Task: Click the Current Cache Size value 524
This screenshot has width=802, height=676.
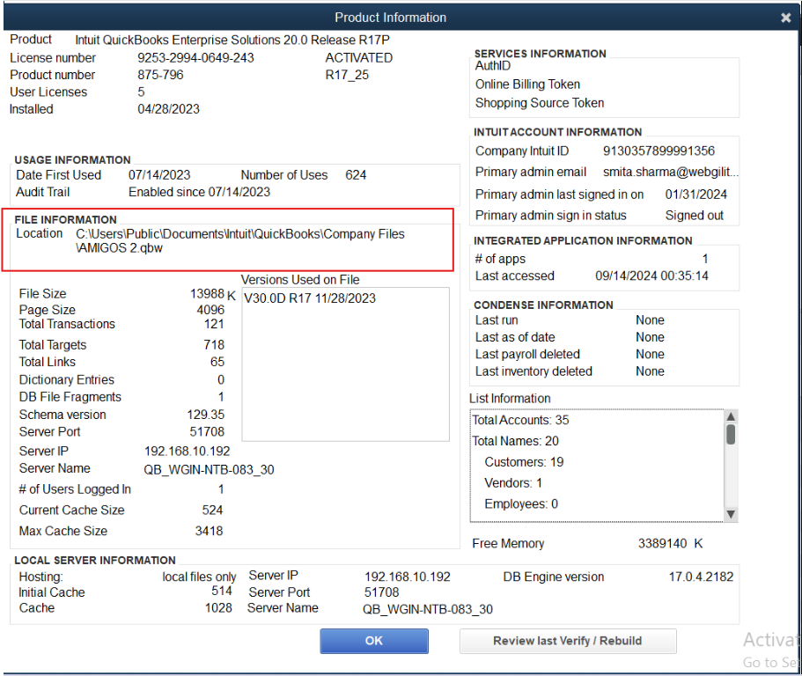Action: click(x=212, y=511)
